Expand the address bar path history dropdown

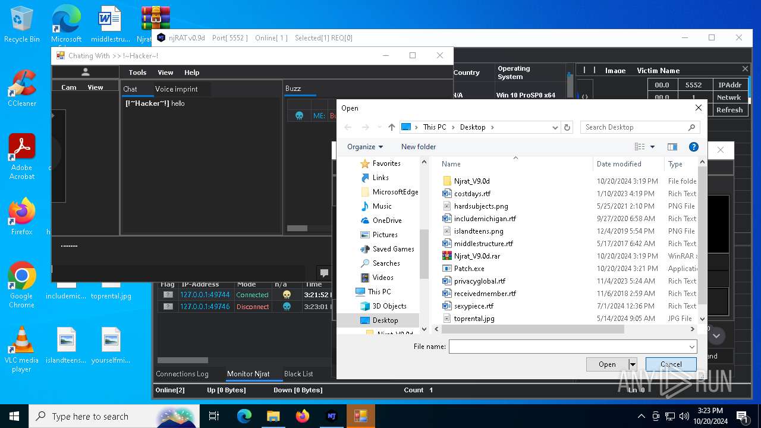pos(555,127)
